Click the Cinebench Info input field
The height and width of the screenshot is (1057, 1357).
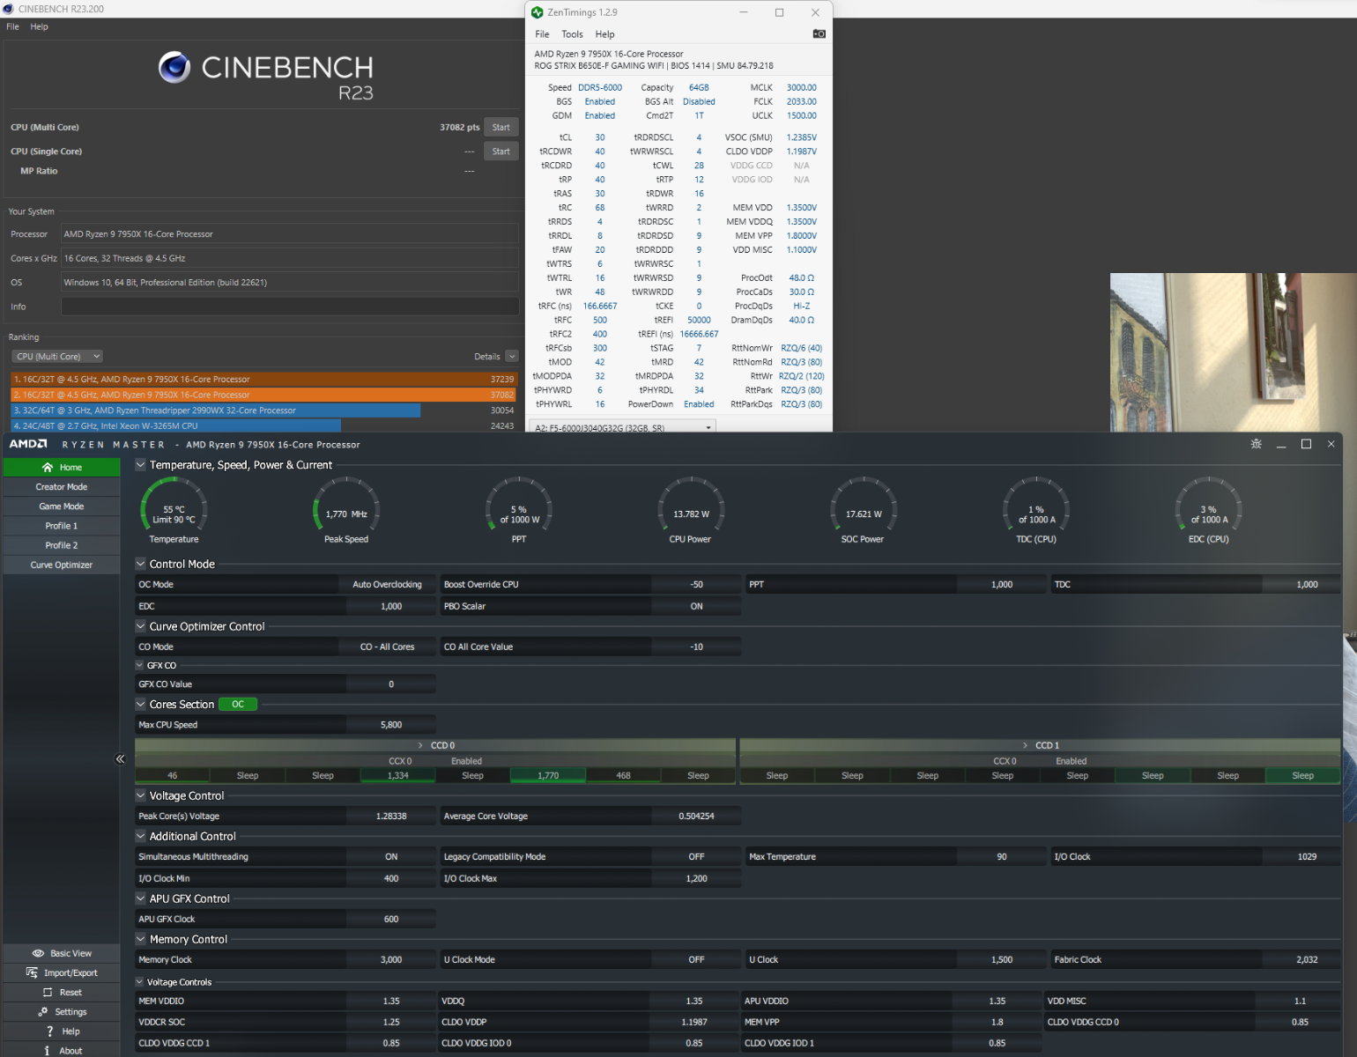click(290, 307)
